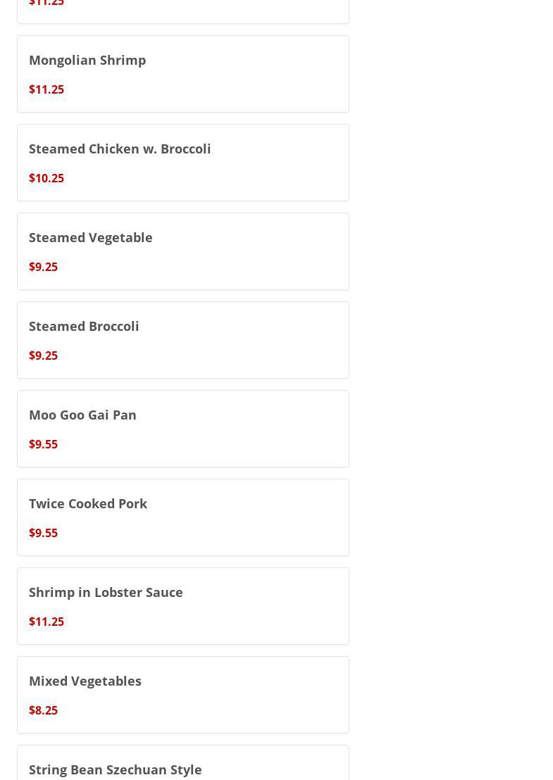Select the Steamed Broccoli item title

pos(84,326)
